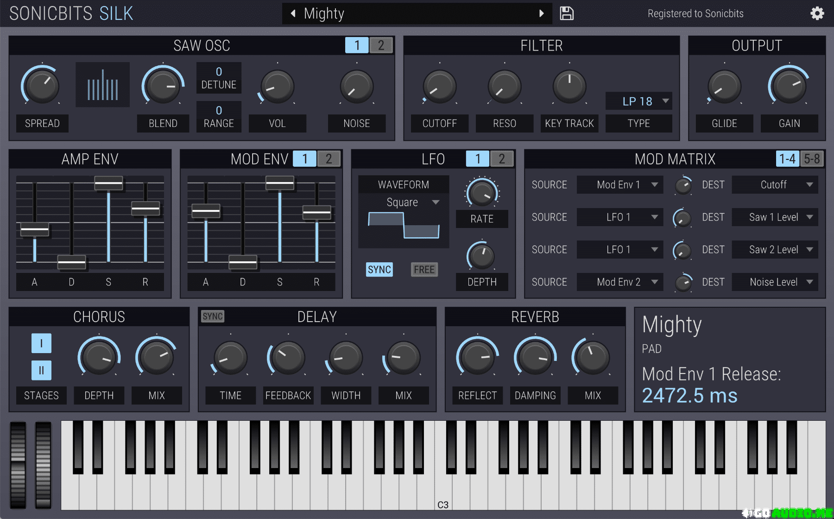The height and width of the screenshot is (519, 834).
Task: Open the filter type LP 18 dropdown
Action: pos(638,101)
